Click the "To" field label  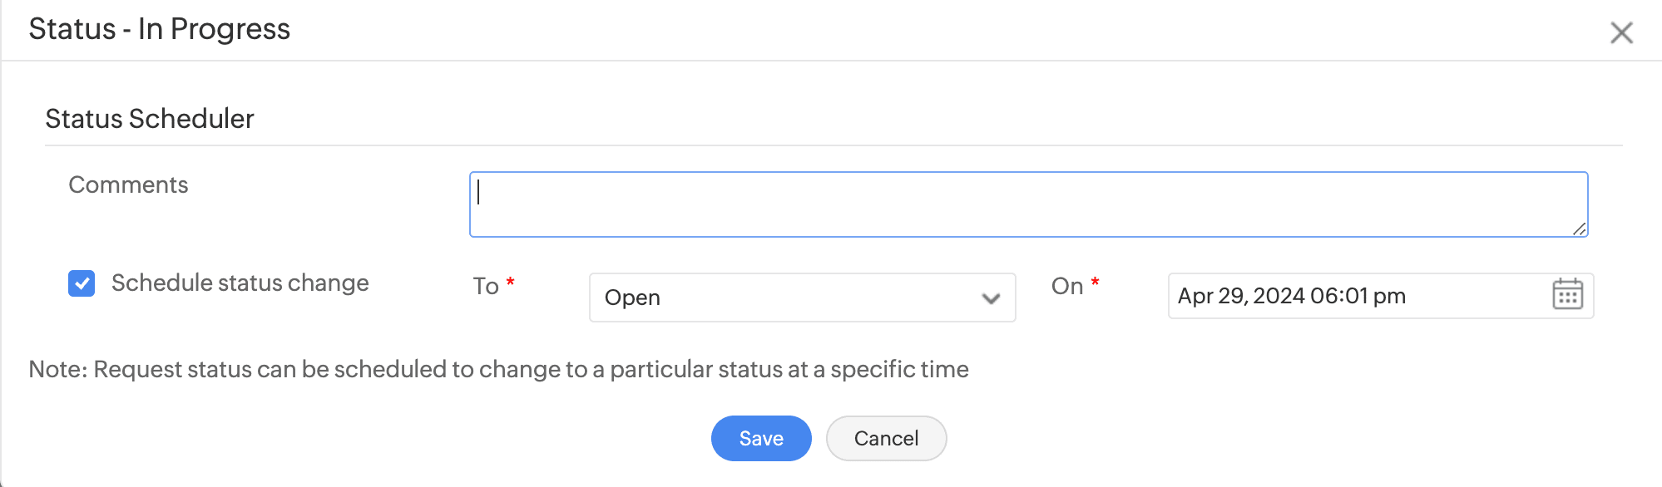tap(486, 286)
